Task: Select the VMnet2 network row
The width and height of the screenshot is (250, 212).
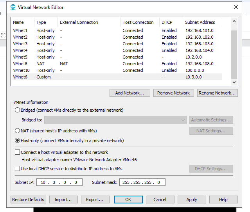Action: pyautogui.click(x=117, y=37)
